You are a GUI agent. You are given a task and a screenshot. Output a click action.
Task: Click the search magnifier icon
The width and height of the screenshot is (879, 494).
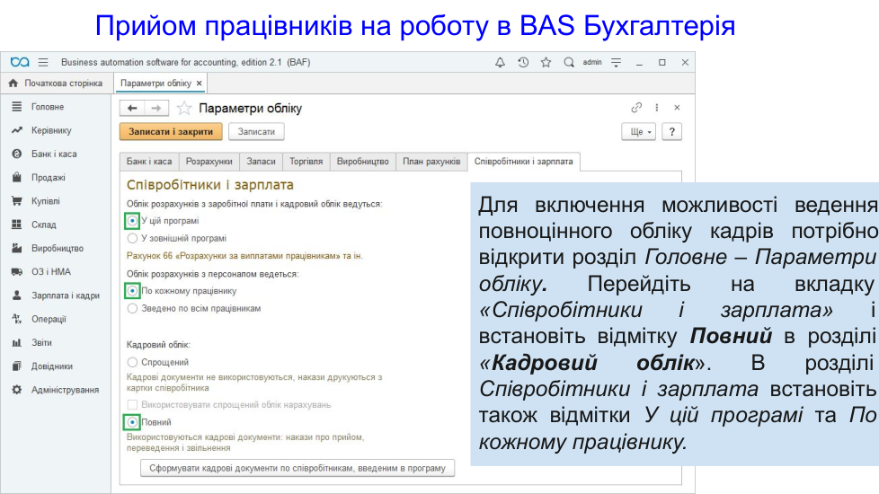tap(568, 62)
